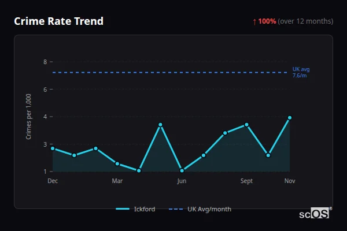Click the y-axis value 4
This screenshot has width=347, height=231.
coord(45,117)
